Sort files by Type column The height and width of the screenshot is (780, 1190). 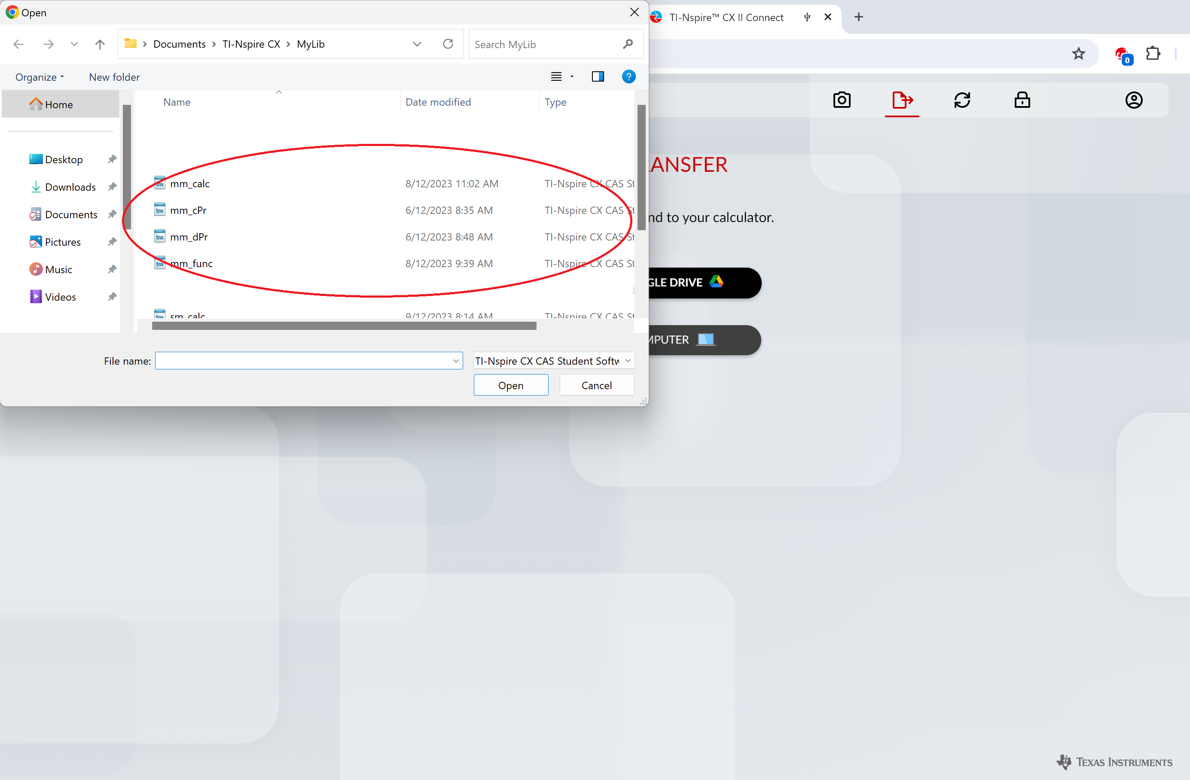click(555, 102)
